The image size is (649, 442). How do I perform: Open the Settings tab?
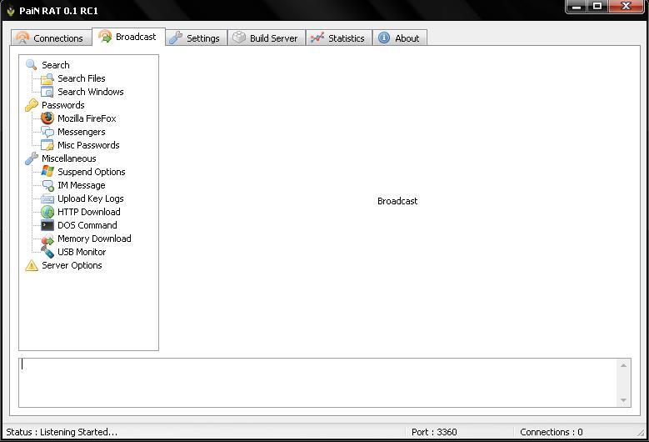click(196, 38)
